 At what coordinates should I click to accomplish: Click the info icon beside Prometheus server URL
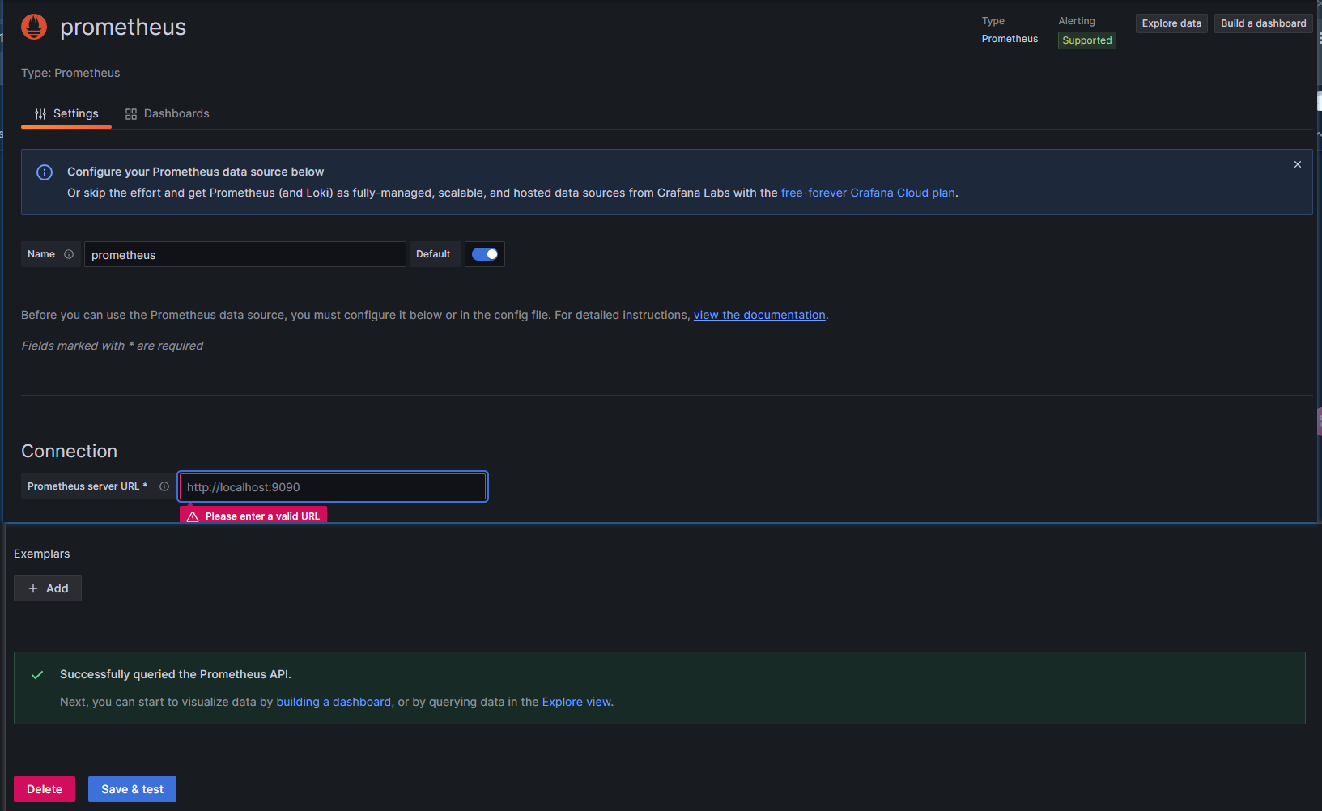tap(164, 486)
